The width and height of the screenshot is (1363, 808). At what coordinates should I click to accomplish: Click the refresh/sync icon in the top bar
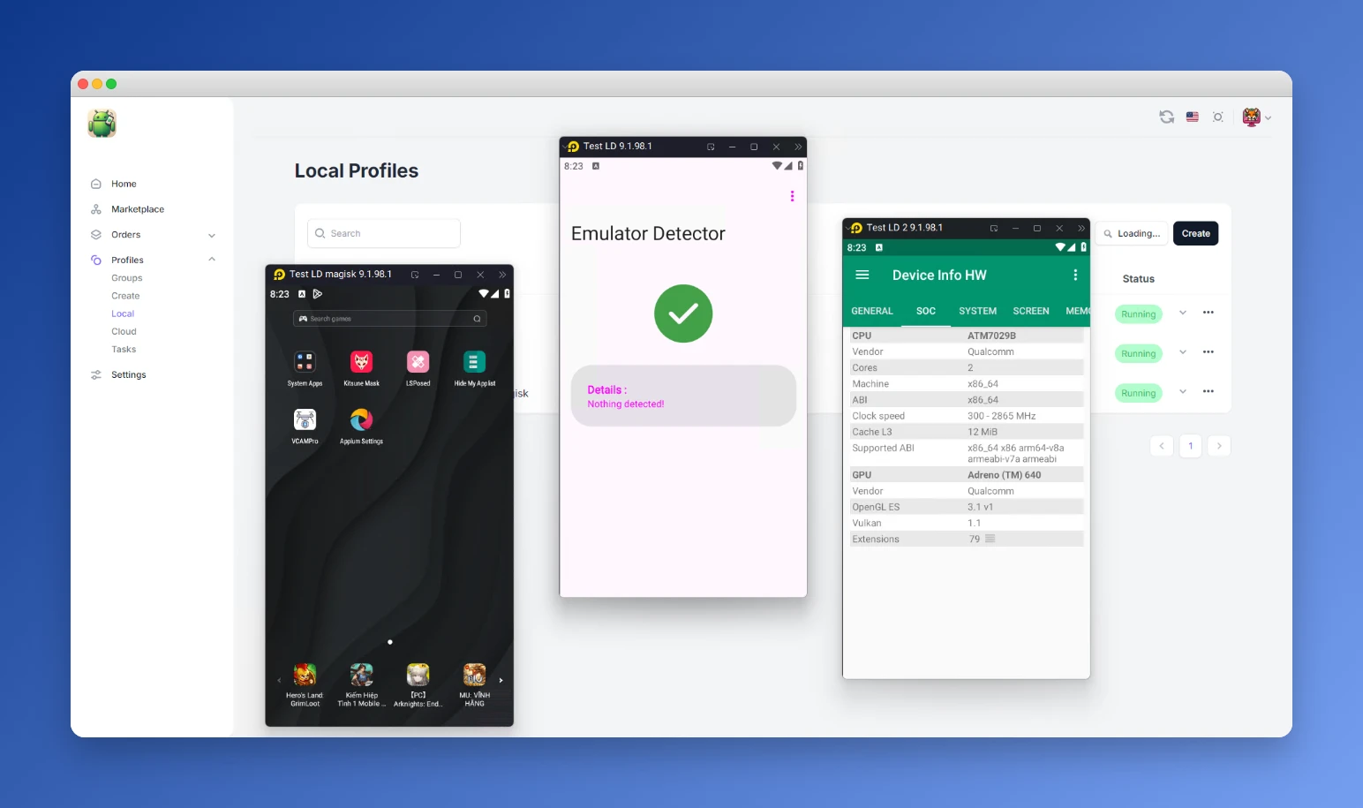coord(1166,116)
